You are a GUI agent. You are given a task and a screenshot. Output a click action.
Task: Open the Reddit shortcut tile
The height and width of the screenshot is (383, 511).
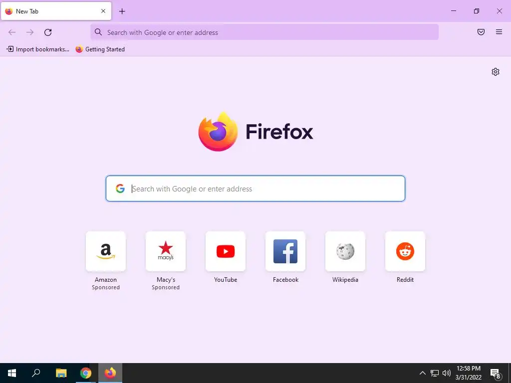[x=405, y=251]
